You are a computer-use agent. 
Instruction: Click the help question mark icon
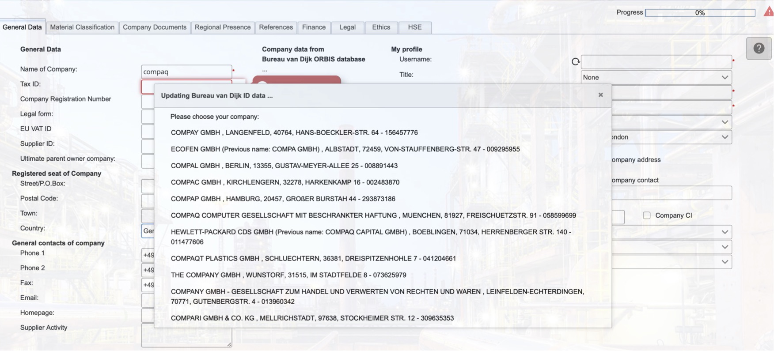coord(759,48)
